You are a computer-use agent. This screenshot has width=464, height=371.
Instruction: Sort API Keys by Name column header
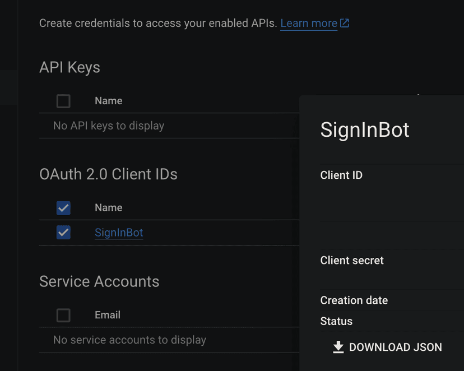click(108, 101)
